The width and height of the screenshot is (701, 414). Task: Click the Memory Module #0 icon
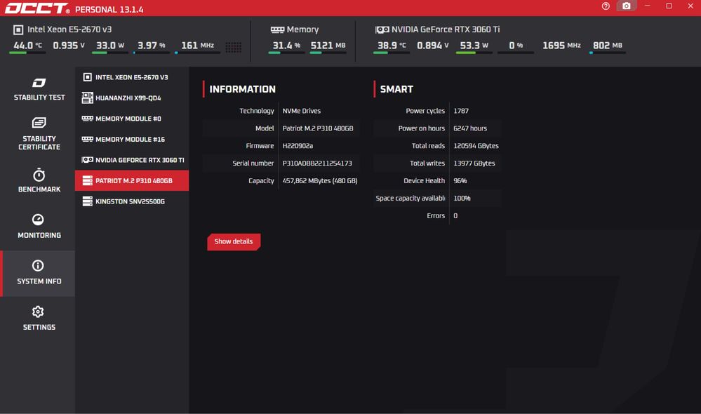pyautogui.click(x=88, y=119)
